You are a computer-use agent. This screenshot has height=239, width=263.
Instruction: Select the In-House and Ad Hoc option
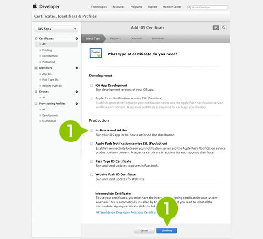coord(92,130)
